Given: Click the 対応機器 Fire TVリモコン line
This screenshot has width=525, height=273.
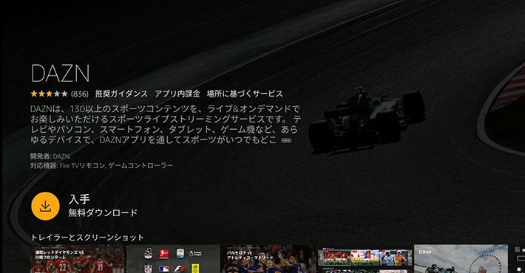Looking at the screenshot, I should tap(102, 165).
